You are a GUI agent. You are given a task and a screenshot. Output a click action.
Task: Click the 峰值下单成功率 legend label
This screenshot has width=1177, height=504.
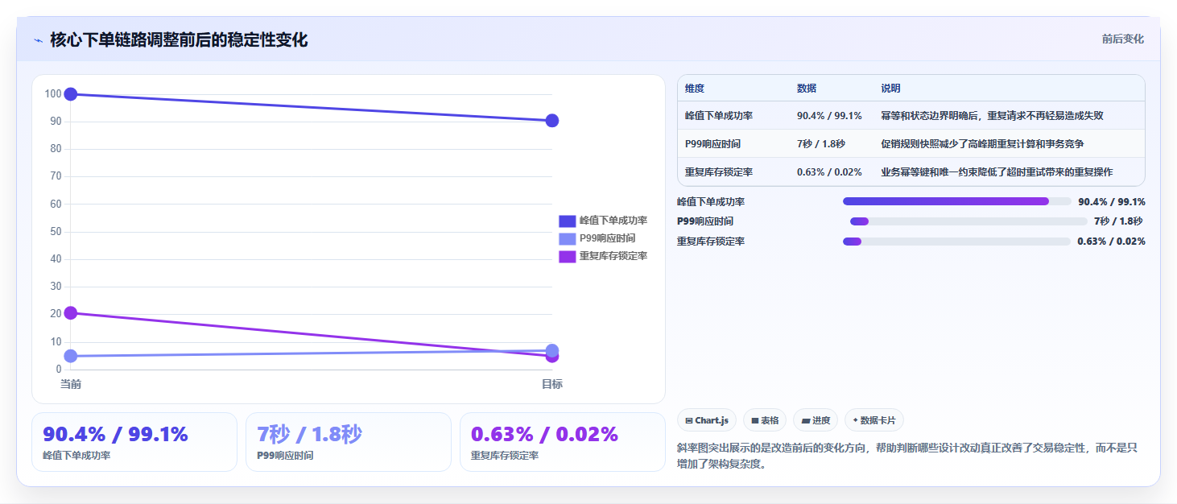(x=613, y=221)
